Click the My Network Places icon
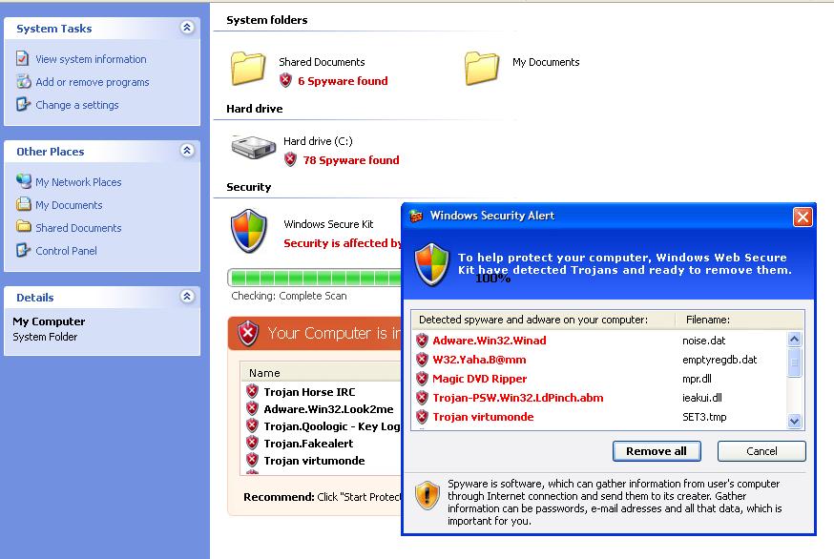This screenshot has height=559, width=834. (x=24, y=181)
